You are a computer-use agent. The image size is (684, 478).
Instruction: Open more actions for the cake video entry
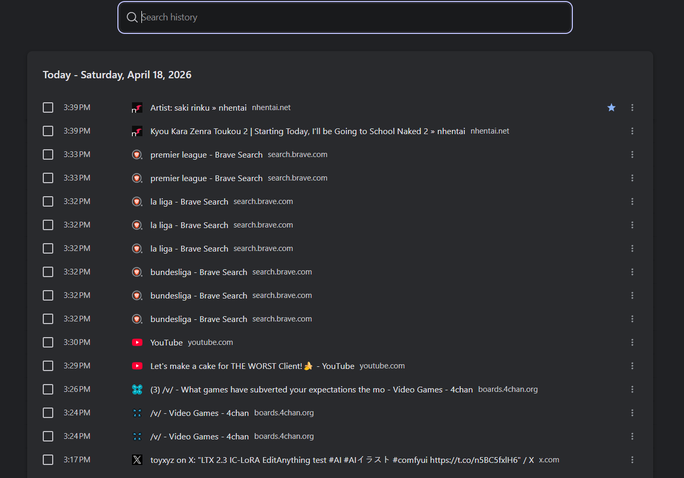[632, 366]
